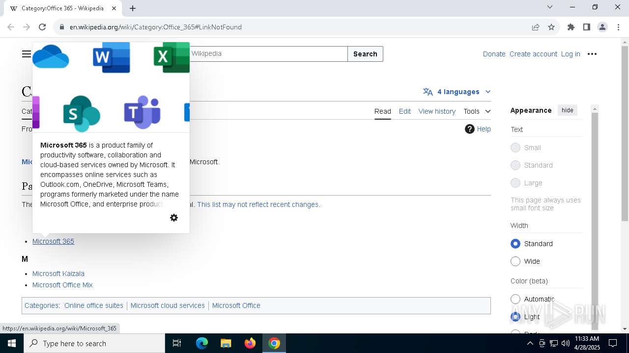Toggle the Chrome side panel icon

point(587,27)
